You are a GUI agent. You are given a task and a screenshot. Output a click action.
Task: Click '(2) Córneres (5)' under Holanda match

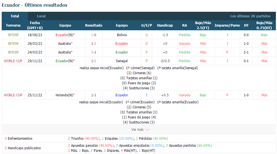pos(139,107)
